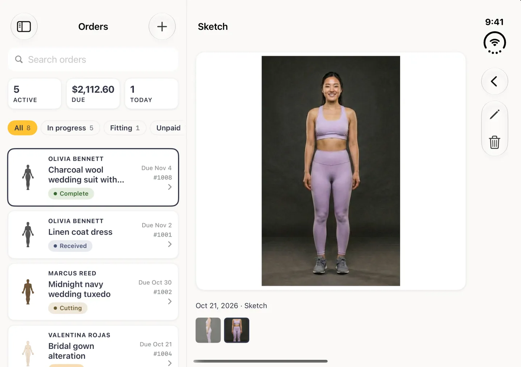Show orders in Fitting status

pyautogui.click(x=125, y=128)
